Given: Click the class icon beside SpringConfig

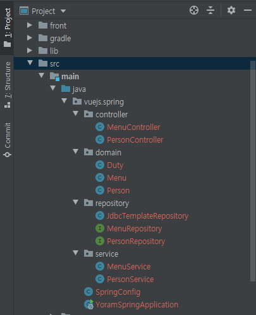Looking at the screenshot, I should [x=88, y=292].
